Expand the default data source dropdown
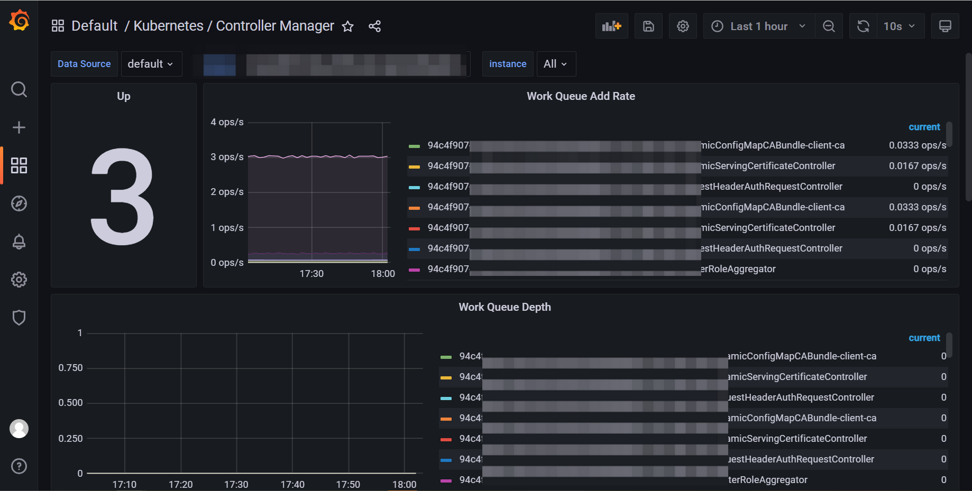This screenshot has width=972, height=491. click(151, 64)
